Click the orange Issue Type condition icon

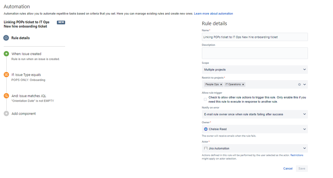tap(6, 75)
